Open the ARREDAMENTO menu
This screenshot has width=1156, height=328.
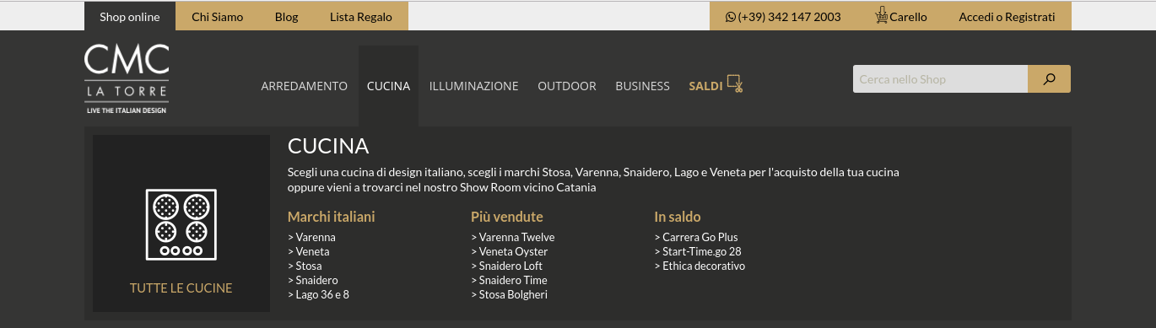coord(305,86)
